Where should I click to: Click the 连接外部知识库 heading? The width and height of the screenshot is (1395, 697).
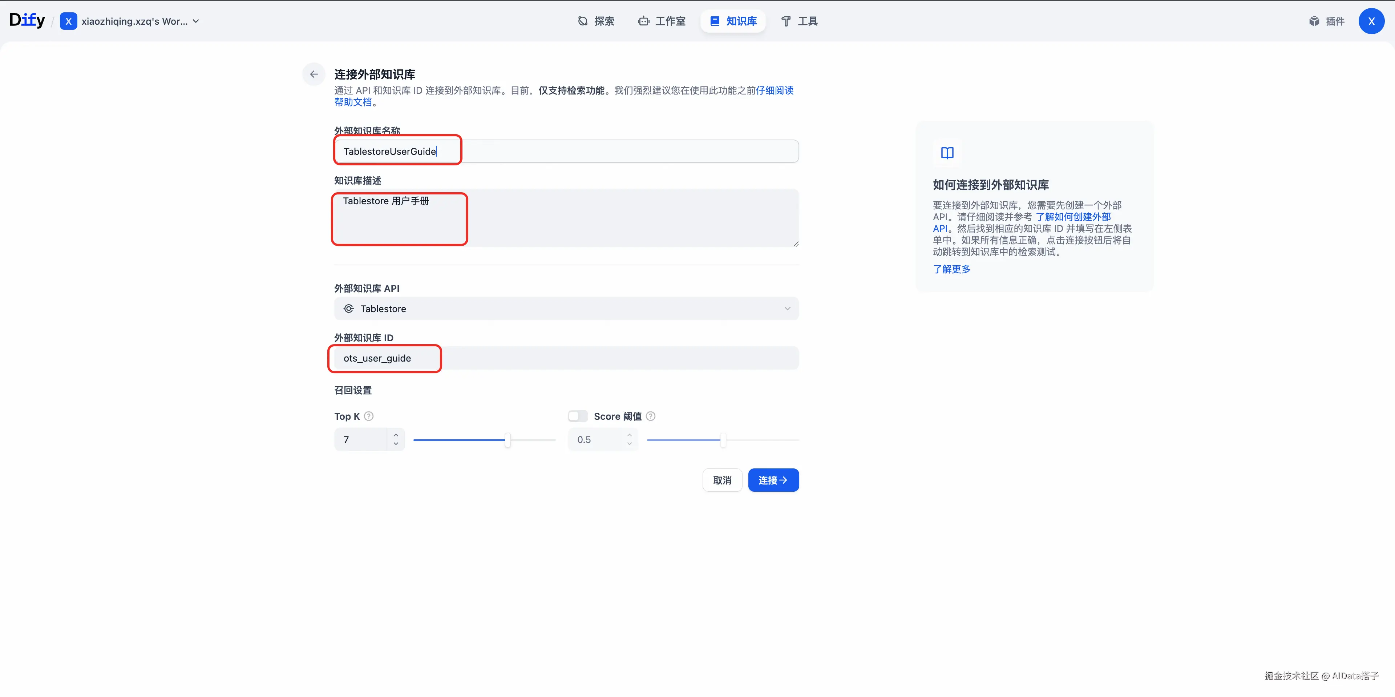point(375,74)
